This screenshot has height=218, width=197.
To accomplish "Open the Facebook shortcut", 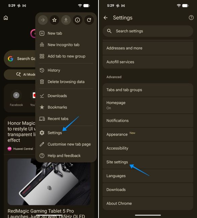I will [x=16, y=98].
